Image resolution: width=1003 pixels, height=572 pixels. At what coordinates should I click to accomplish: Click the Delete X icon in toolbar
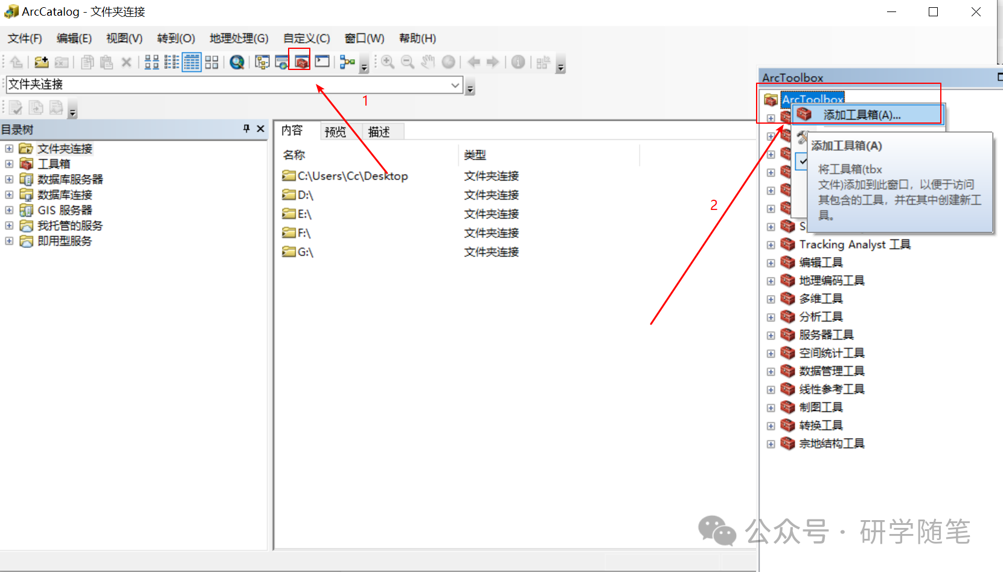pos(126,62)
